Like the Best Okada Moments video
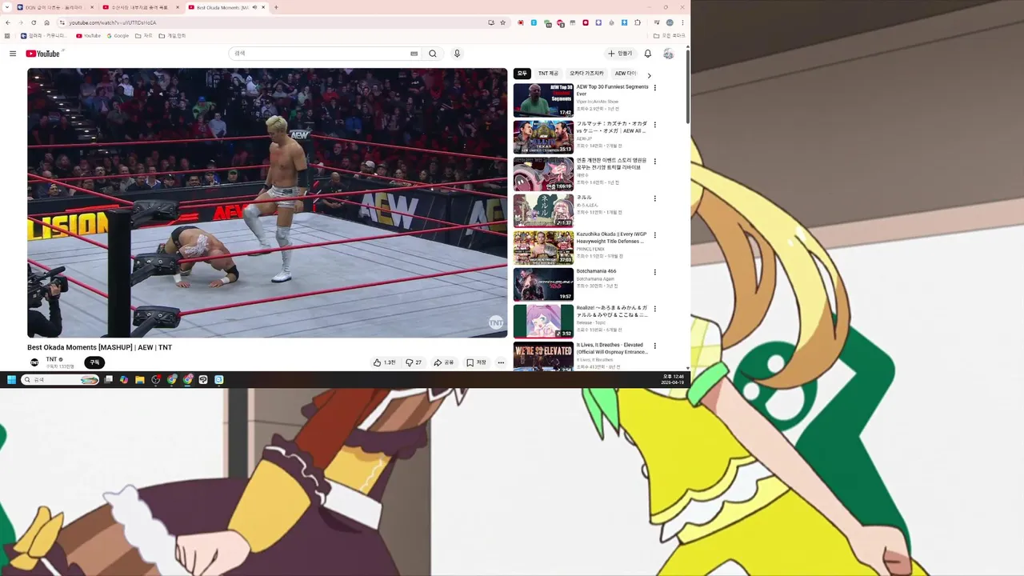1024x576 pixels. click(384, 362)
